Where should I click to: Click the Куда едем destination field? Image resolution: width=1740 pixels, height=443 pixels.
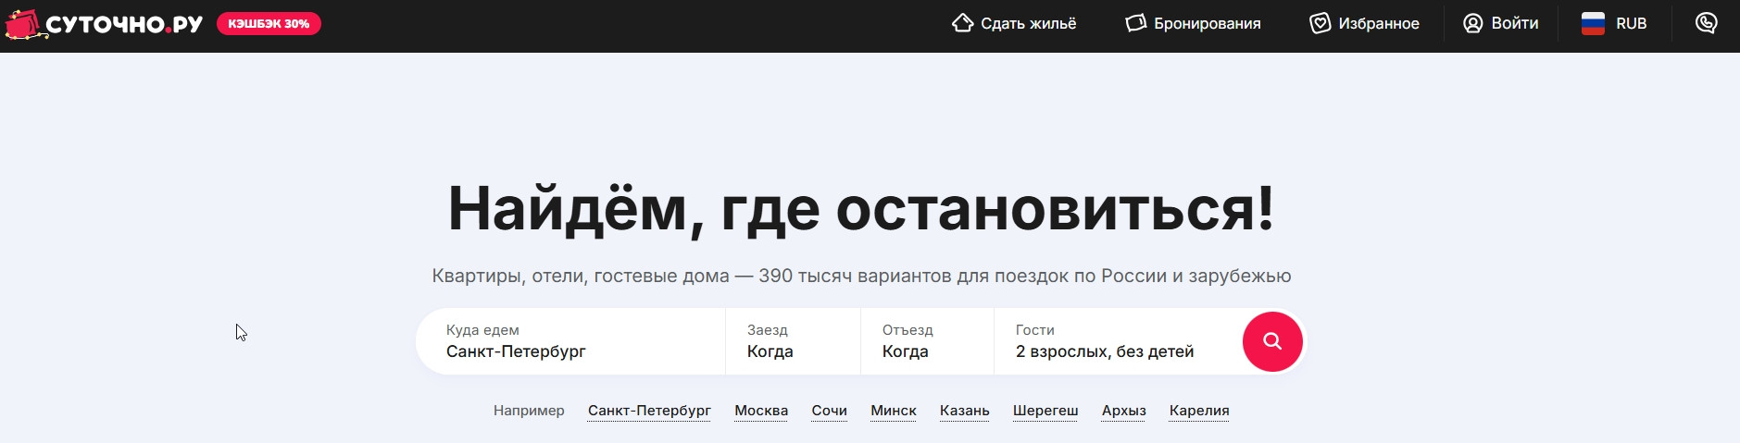(570, 341)
